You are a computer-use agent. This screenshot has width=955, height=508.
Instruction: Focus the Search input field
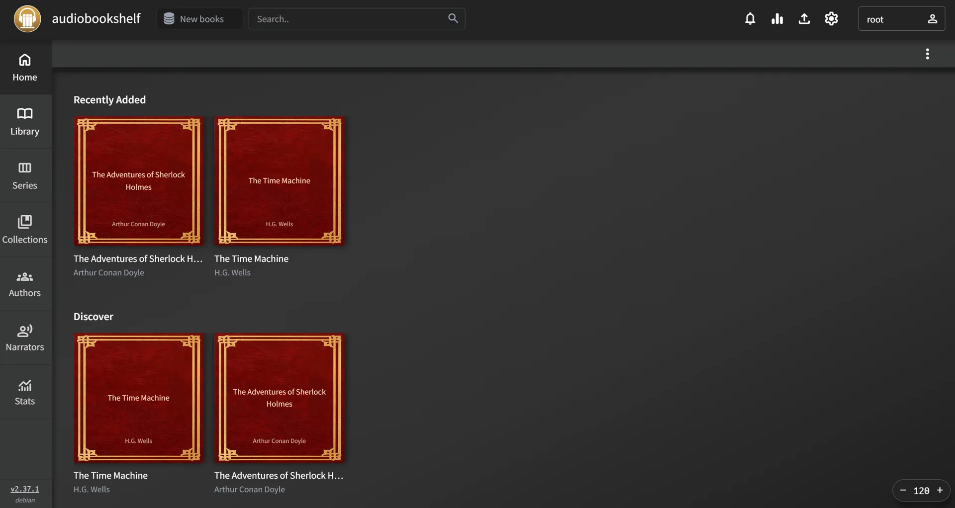pyautogui.click(x=357, y=19)
